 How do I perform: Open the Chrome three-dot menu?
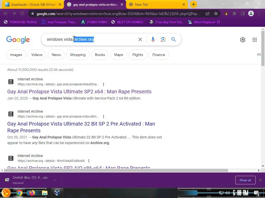[259, 13]
